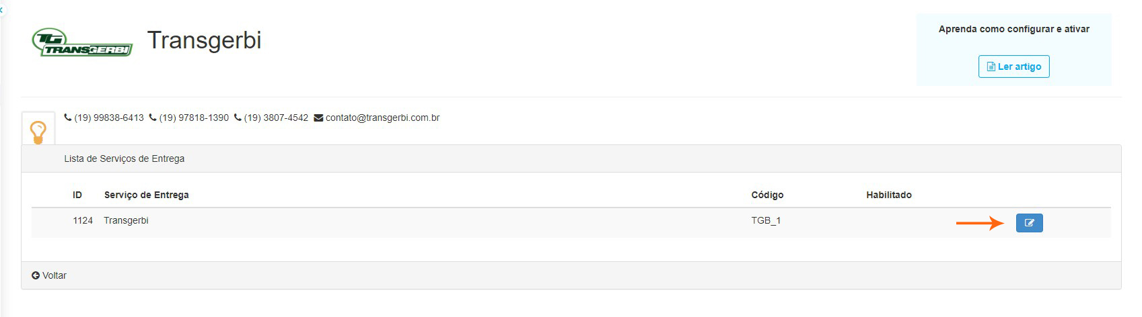Click the TGB_1 code cell
The height and width of the screenshot is (317, 1142).
(x=766, y=220)
